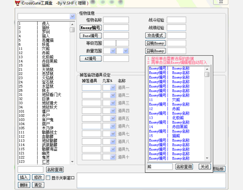Click the monster list scroll down arrow
243x190 pixels.
(x=72, y=162)
